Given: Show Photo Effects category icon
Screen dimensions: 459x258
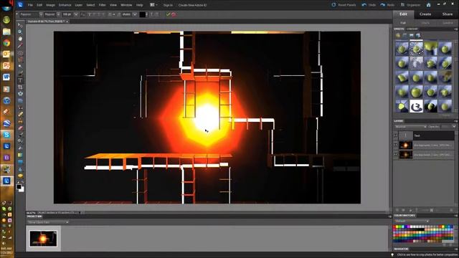Looking at the screenshot, I should pyautogui.click(x=411, y=35).
